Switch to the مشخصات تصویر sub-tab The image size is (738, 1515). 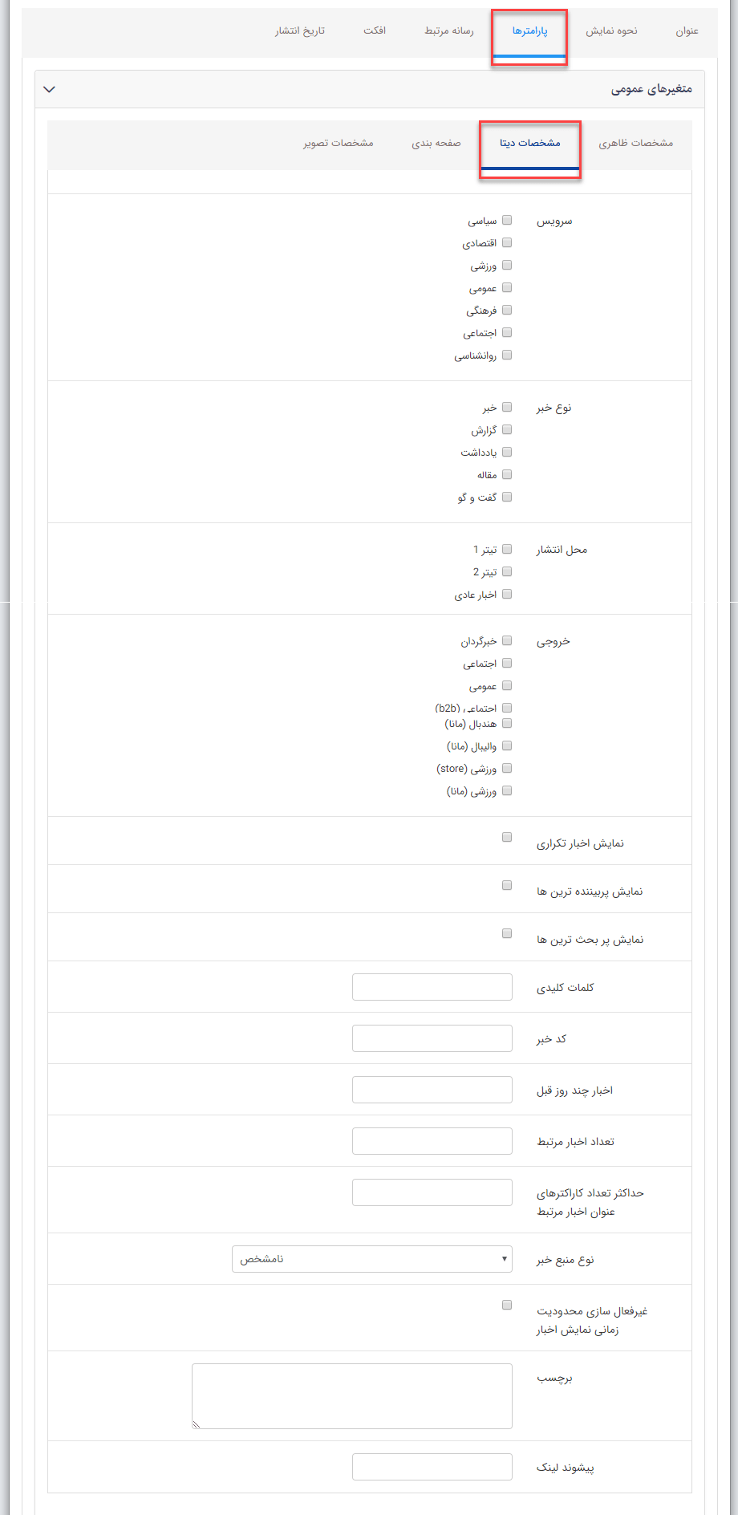point(337,143)
